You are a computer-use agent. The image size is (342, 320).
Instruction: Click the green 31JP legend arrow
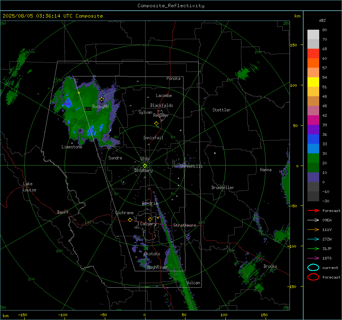(313, 248)
